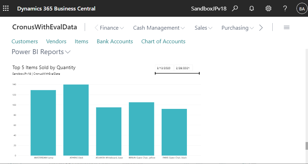308x164 pixels.
Task: Click the Dynamics 365 Business Central title
Action: pyautogui.click(x=56, y=9)
